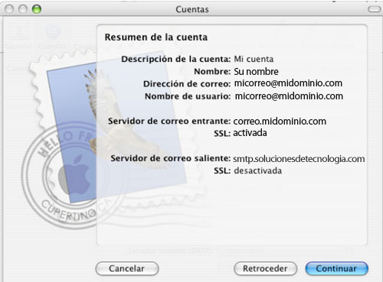Click incoming server value correo.midominio.com

point(280,122)
